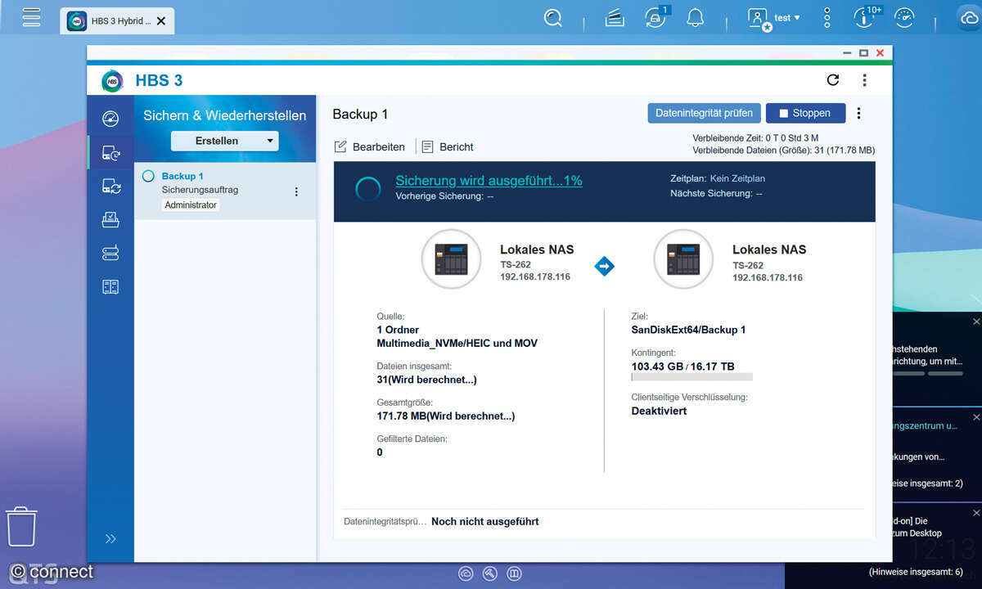Click 'SanDiskExt64/Backup 1' destination text
Image resolution: width=982 pixels, height=589 pixels.
pos(688,330)
